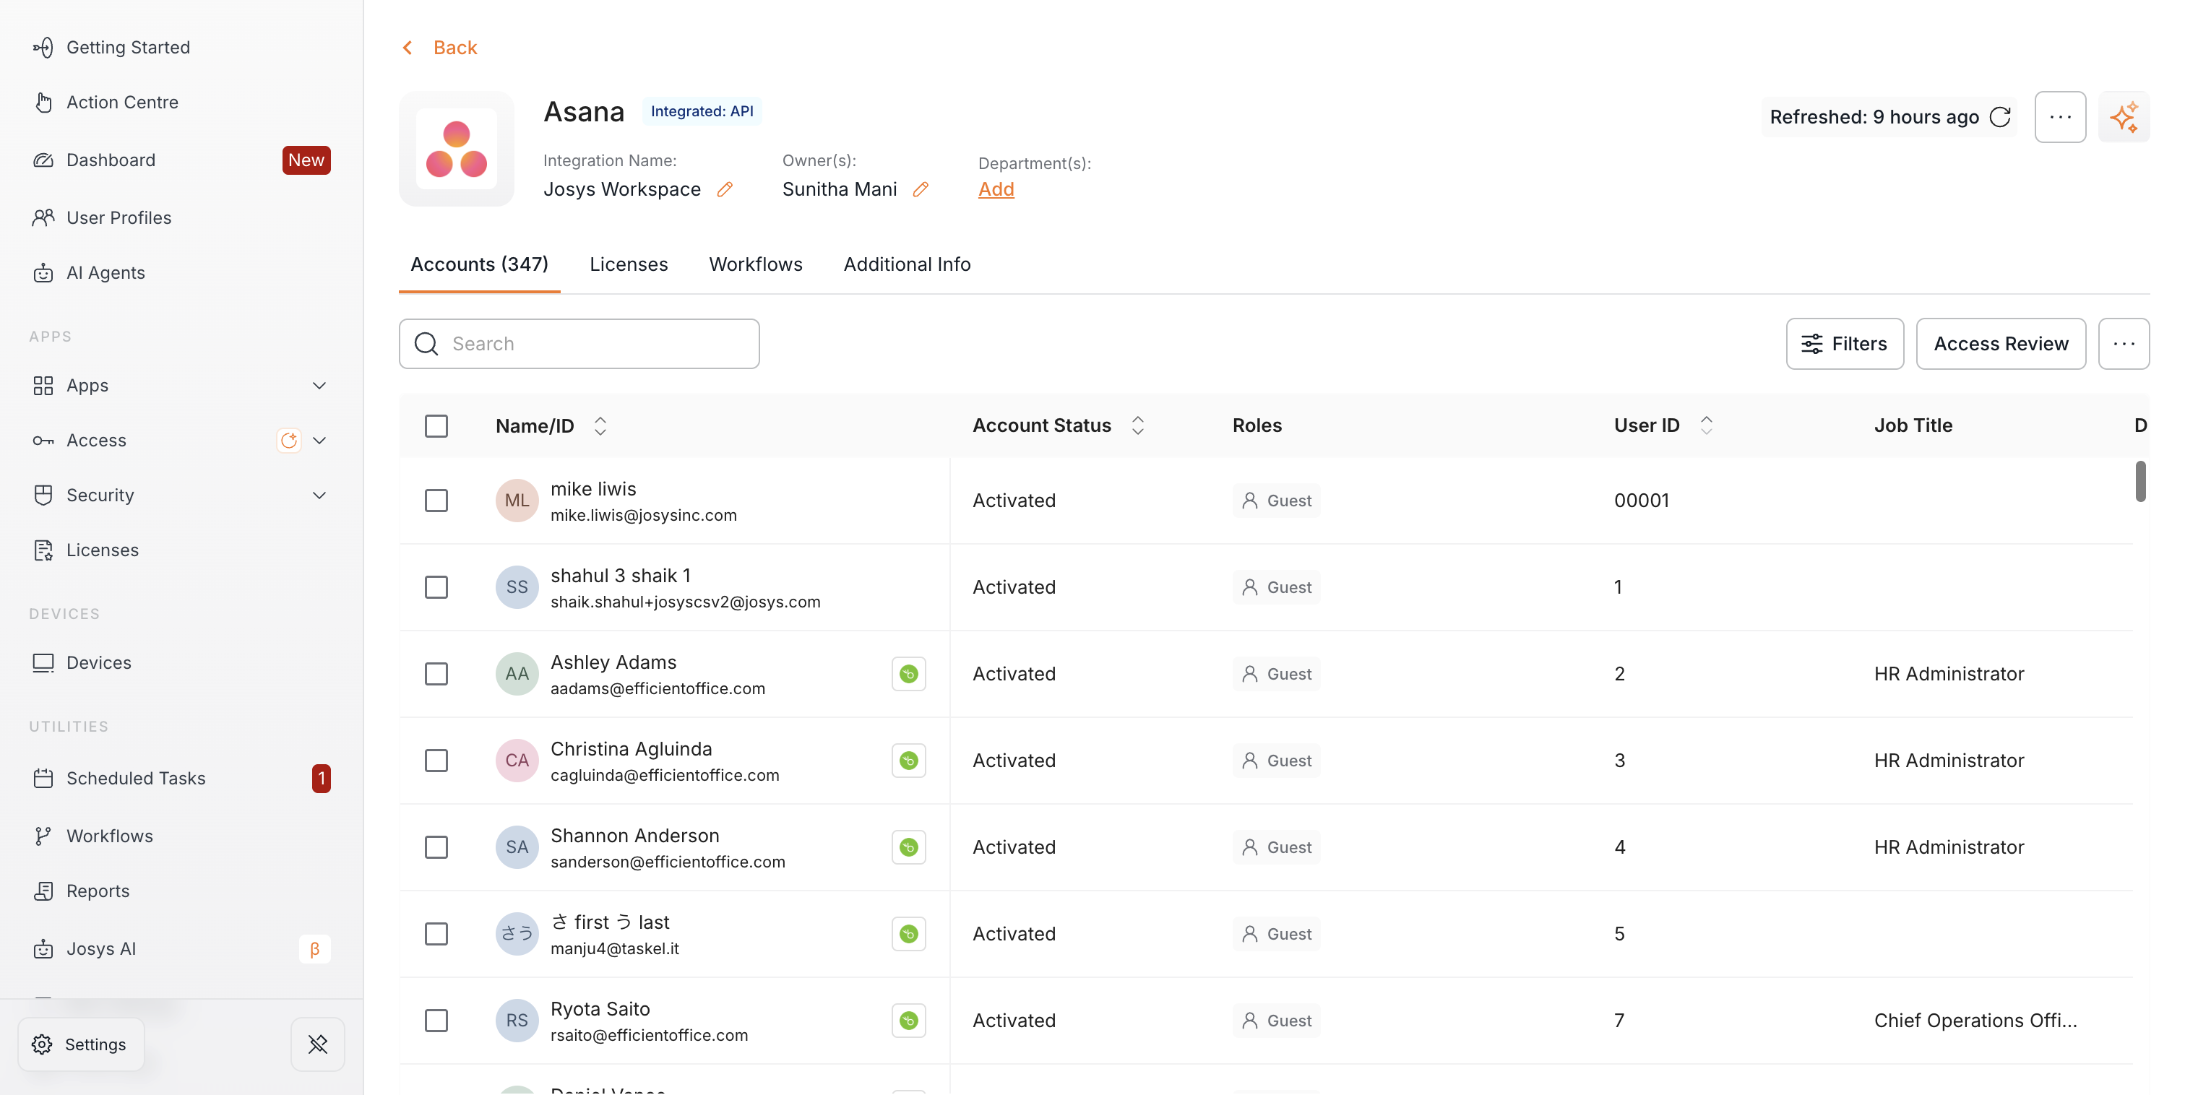Sort the table by Account Status
Screen dimensions: 2185x1095
[x=1137, y=425]
